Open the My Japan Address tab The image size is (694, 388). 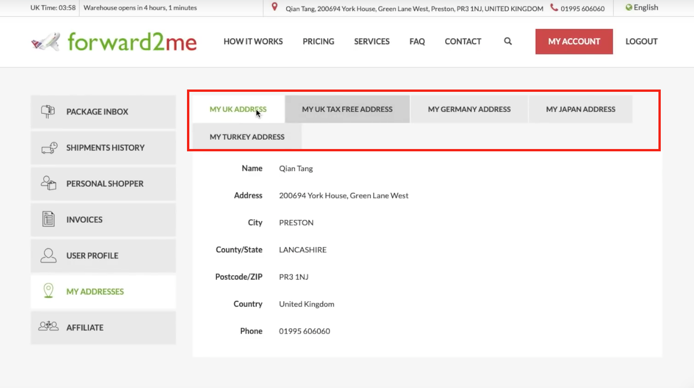point(580,109)
